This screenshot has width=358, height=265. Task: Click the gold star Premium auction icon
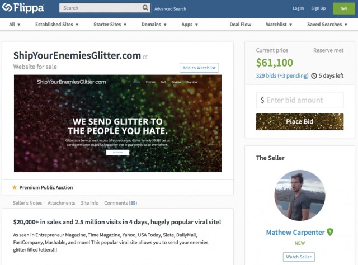click(x=15, y=187)
